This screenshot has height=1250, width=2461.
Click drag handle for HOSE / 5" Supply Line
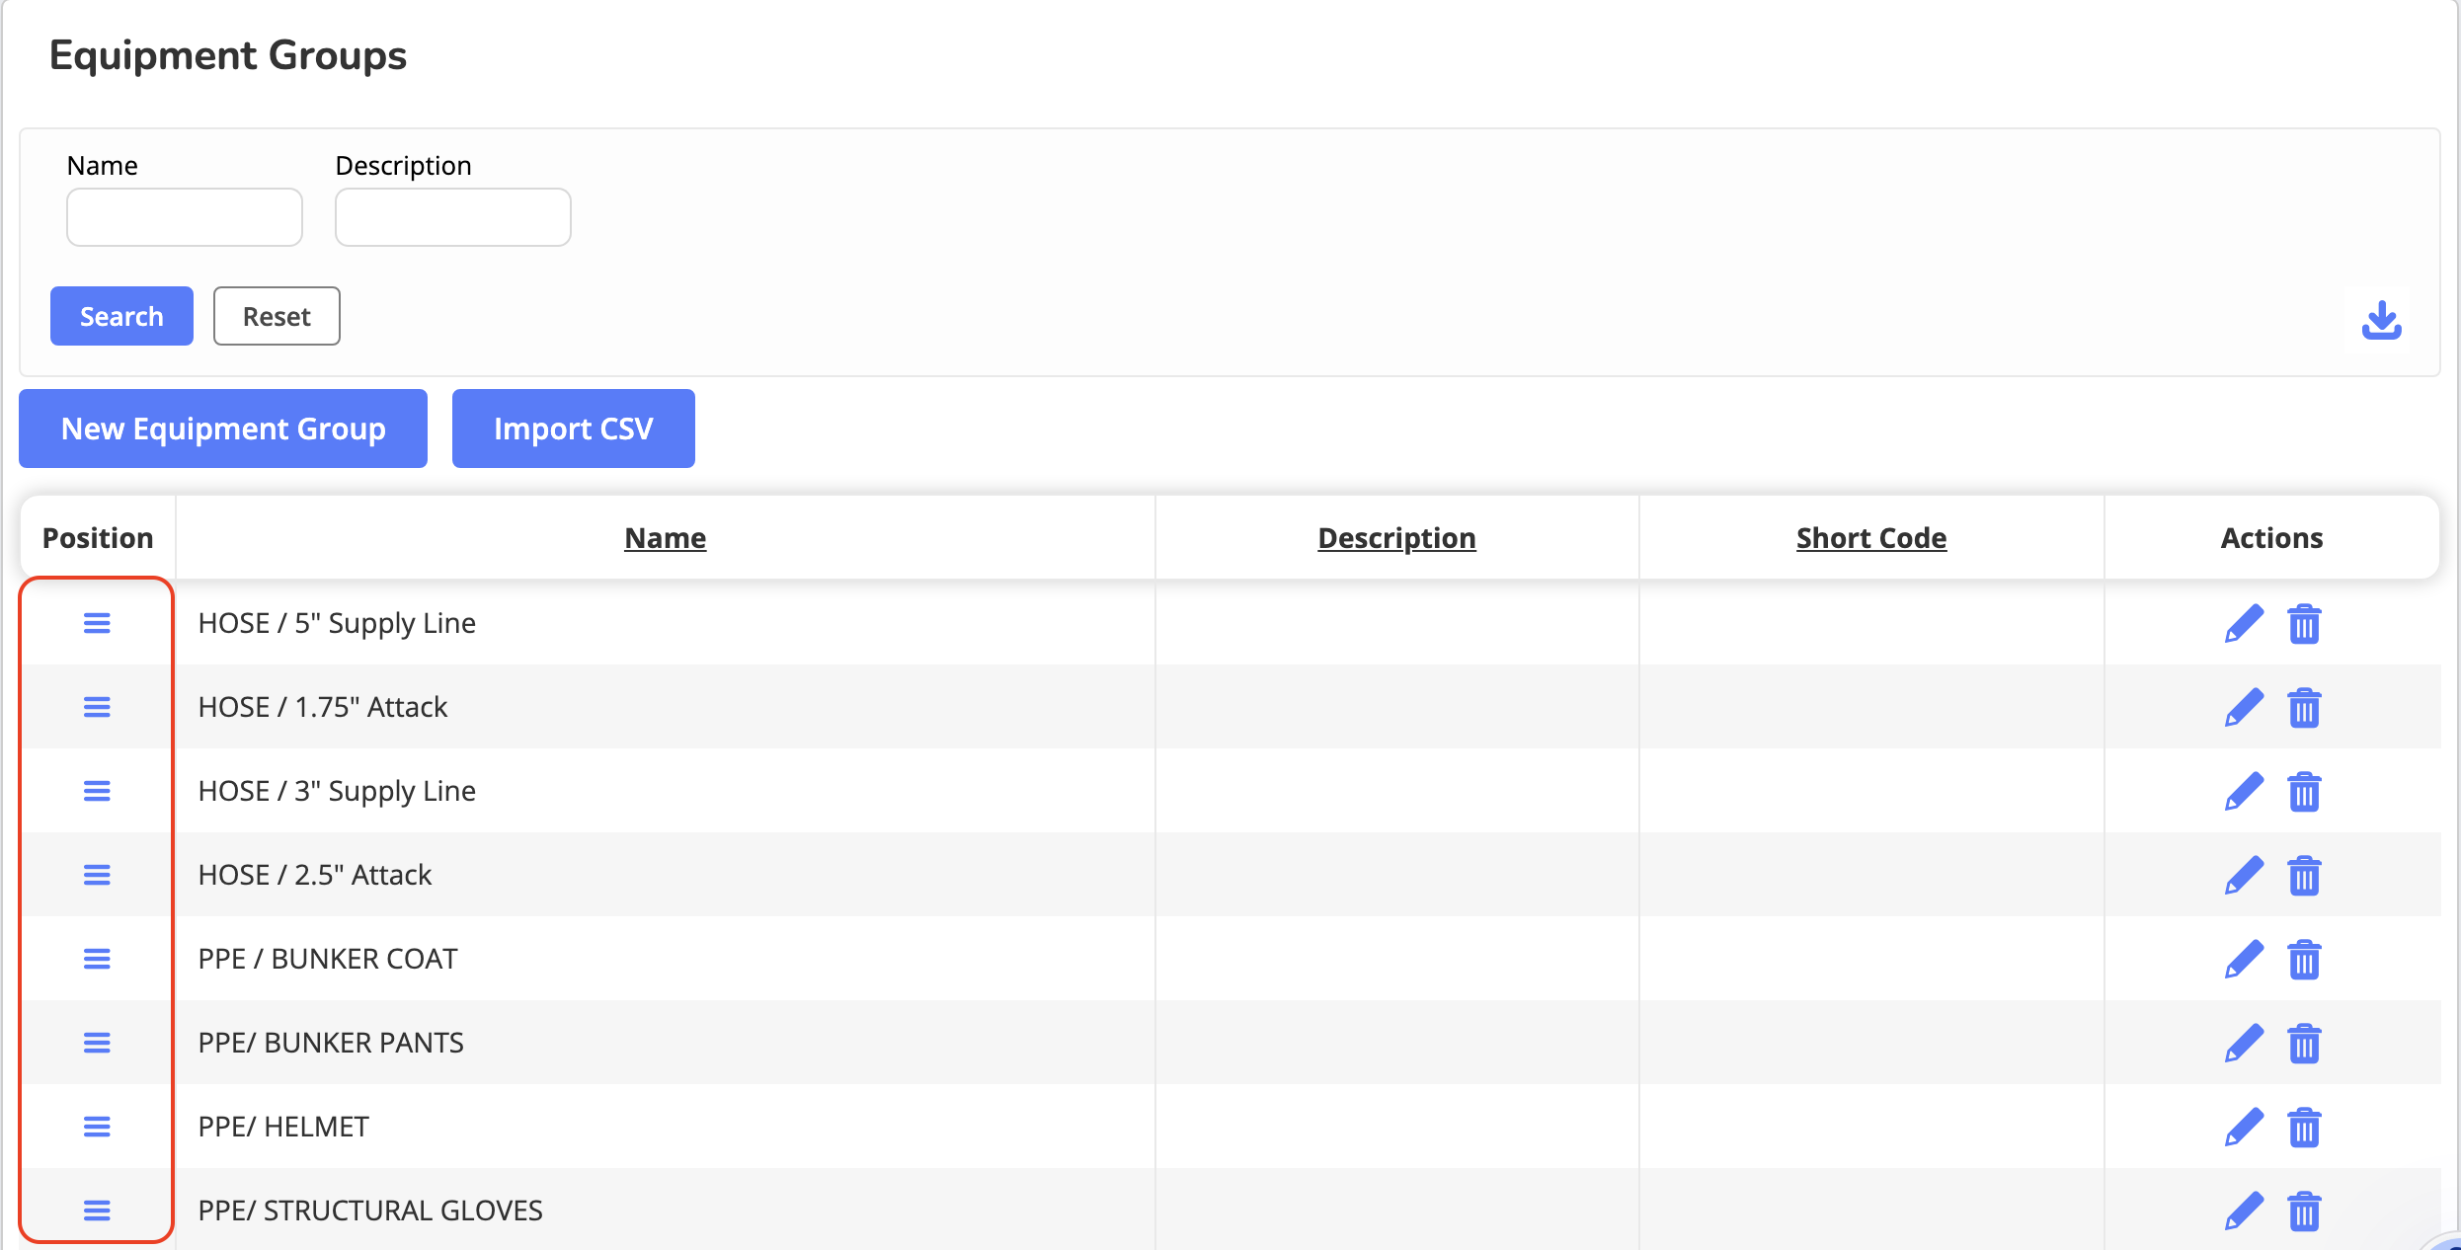click(97, 623)
